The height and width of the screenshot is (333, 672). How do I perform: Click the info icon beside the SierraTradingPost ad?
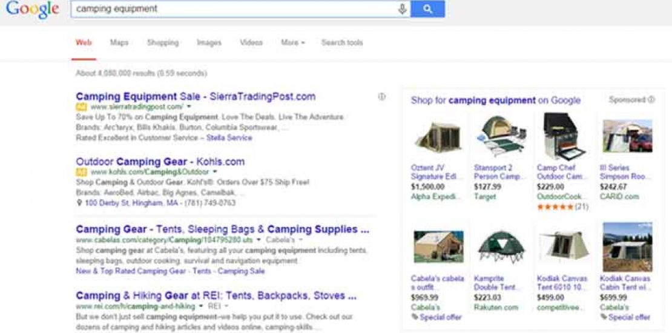(x=381, y=96)
